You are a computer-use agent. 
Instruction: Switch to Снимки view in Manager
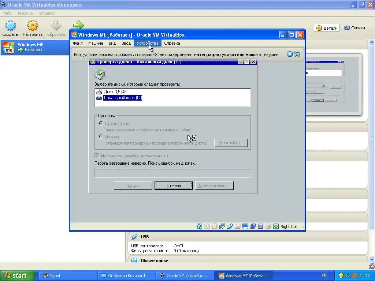click(354, 28)
